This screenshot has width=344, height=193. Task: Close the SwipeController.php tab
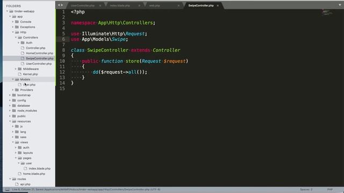[218, 5]
